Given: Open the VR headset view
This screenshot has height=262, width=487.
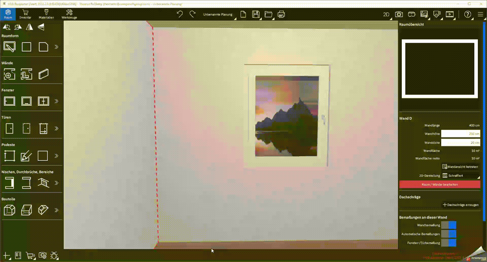Looking at the screenshot, I should click(412, 14).
